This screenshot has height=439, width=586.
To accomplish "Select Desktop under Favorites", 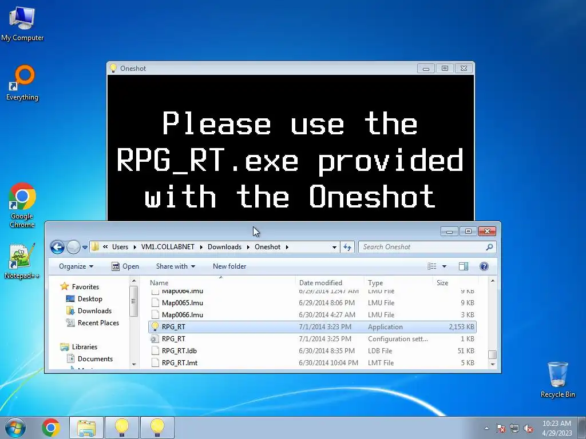I will tap(90, 298).
